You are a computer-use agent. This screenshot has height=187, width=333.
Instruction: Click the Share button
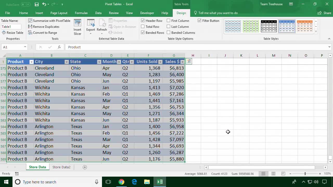click(x=324, y=13)
